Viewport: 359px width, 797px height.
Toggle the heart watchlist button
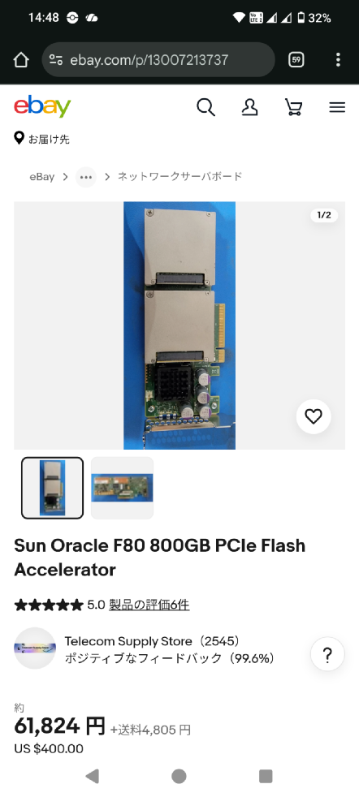point(314,417)
